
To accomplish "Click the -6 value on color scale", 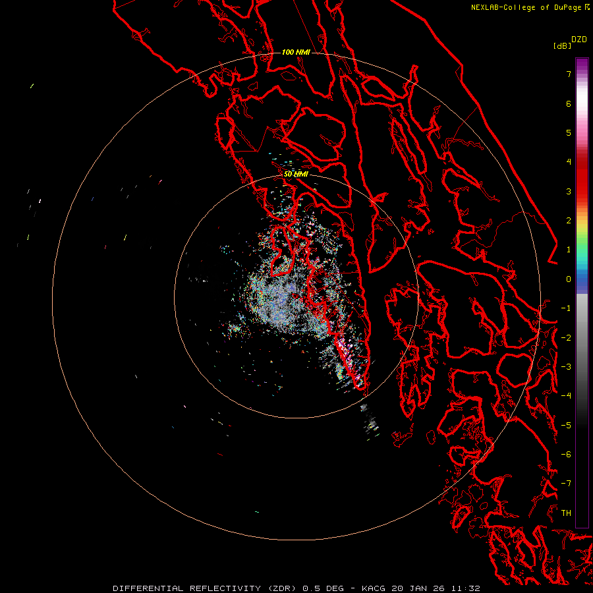I will tap(566, 455).
